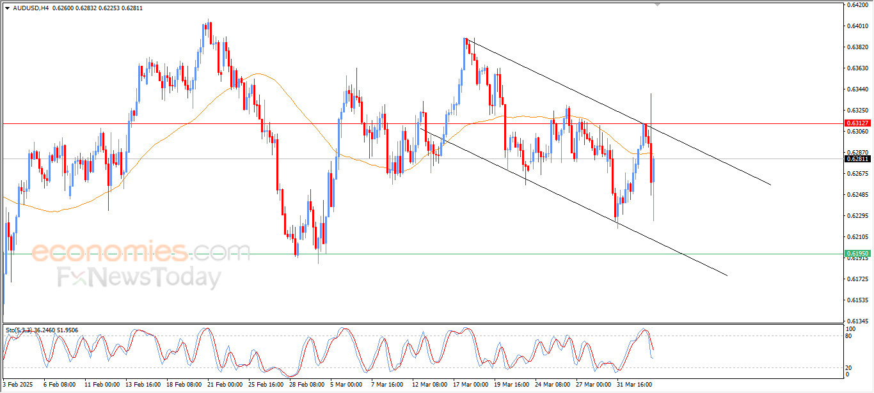
Task: Click the 18 Feb 08:00 time label
Action: [x=184, y=385]
